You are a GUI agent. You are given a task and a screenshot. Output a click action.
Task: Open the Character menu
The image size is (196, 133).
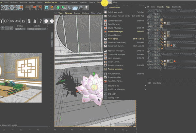(x=73, y=2)
